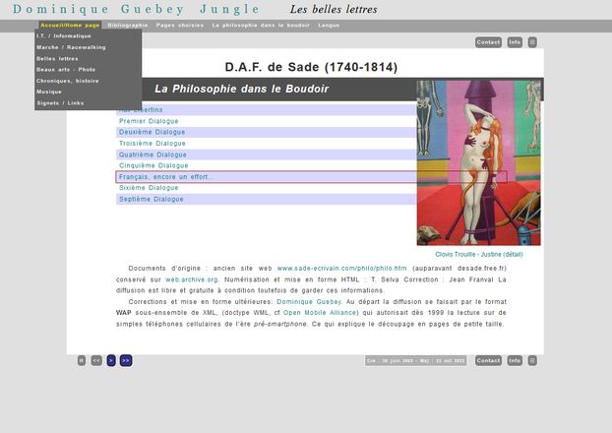Open Français, encore un effort... link

[166, 177]
